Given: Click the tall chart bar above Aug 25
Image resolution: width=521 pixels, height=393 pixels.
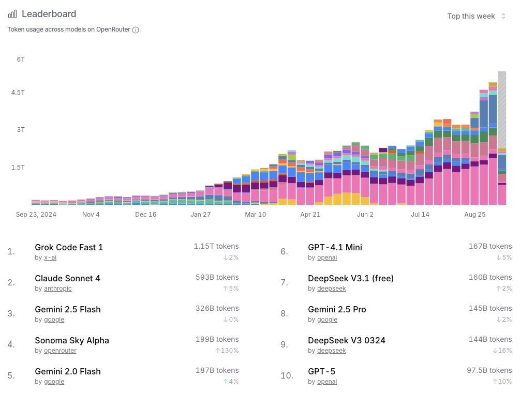Looking at the screenshot, I should (x=474, y=158).
